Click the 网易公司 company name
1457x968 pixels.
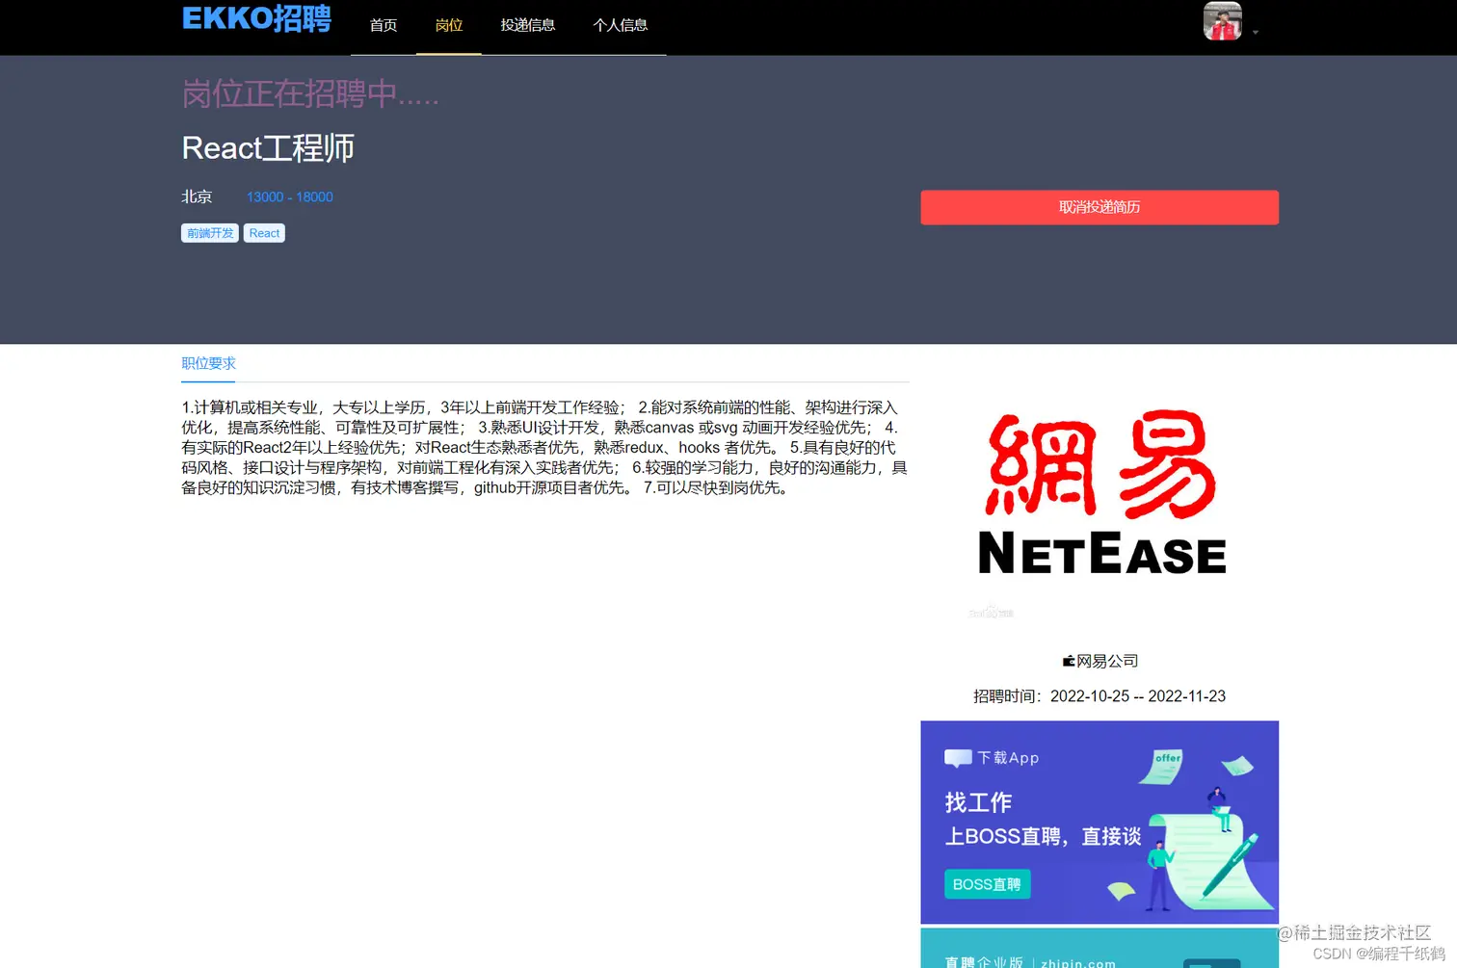coord(1107,661)
